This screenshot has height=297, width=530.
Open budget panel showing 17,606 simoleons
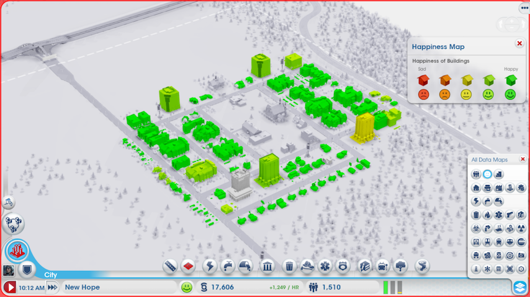(250, 287)
